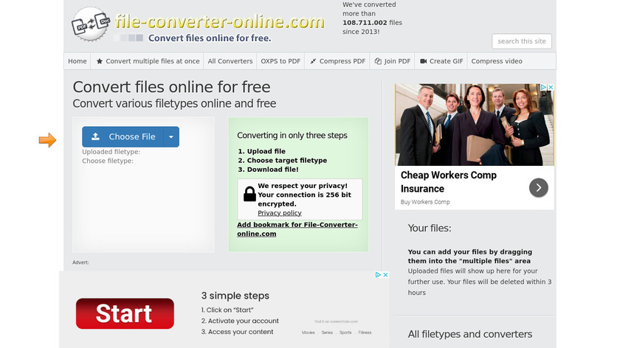This screenshot has width=620, height=348.
Task: Select OXPS to PDF in the navigation
Action: pyautogui.click(x=280, y=61)
